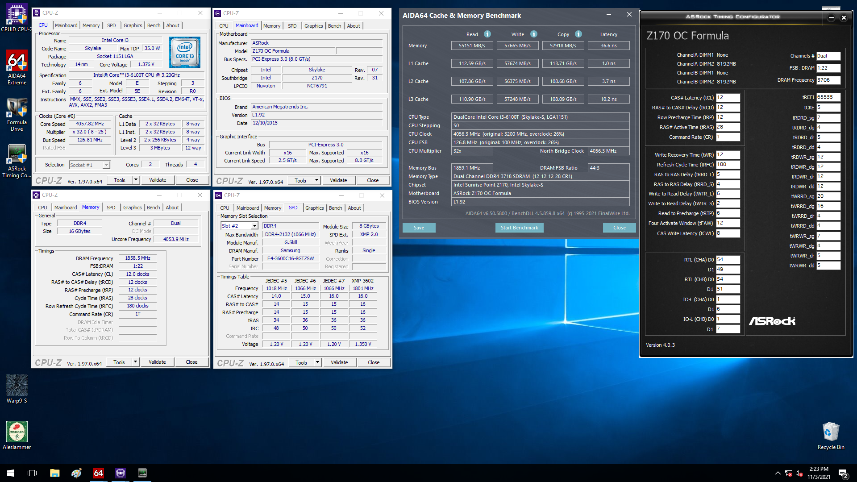Click the RTL (CHA) D0 value field
This screenshot has height=482, width=857.
pos(728,260)
